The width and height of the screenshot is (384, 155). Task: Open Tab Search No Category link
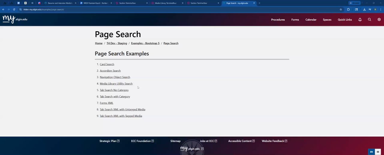coord(114,90)
